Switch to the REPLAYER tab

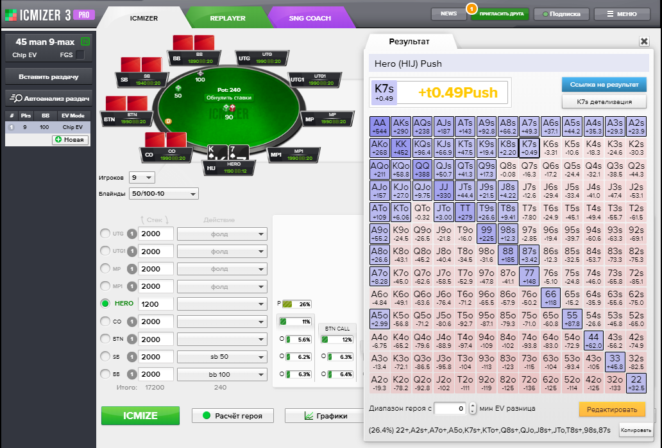click(228, 18)
